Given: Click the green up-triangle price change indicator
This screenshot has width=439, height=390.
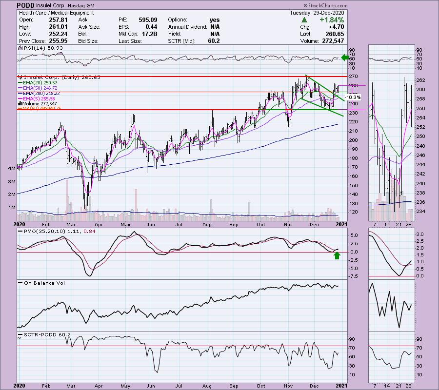Looking at the screenshot, I should [304, 20].
